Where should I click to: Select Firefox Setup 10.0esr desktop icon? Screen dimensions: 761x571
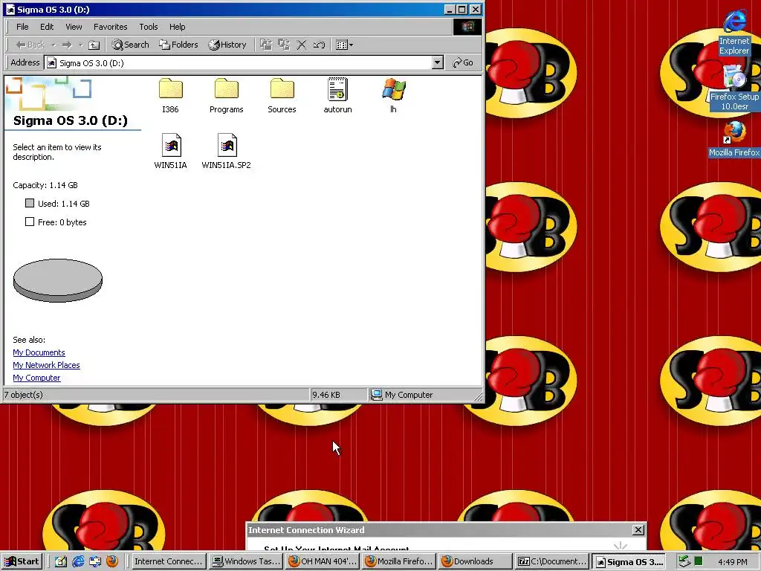pos(734,89)
